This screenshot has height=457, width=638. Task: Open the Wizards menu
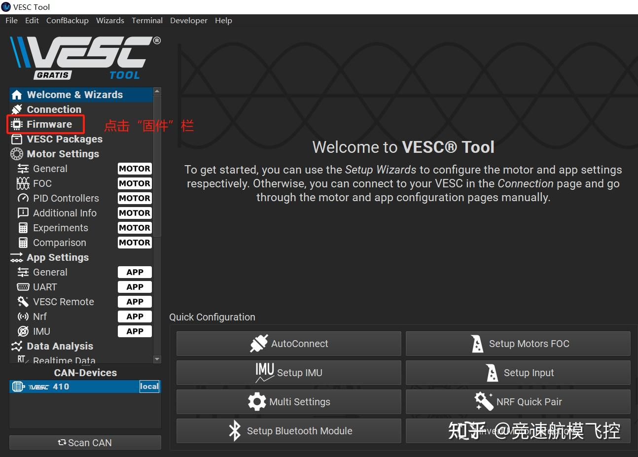click(x=110, y=20)
